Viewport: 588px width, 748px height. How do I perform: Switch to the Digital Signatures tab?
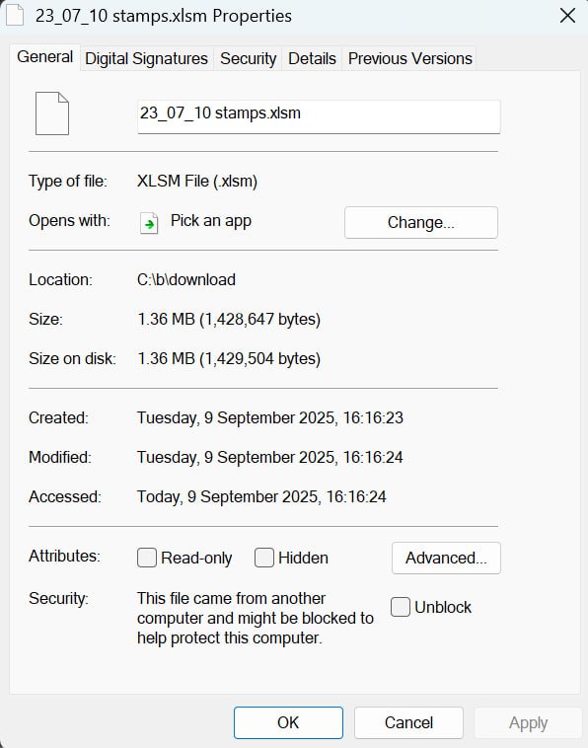146,58
